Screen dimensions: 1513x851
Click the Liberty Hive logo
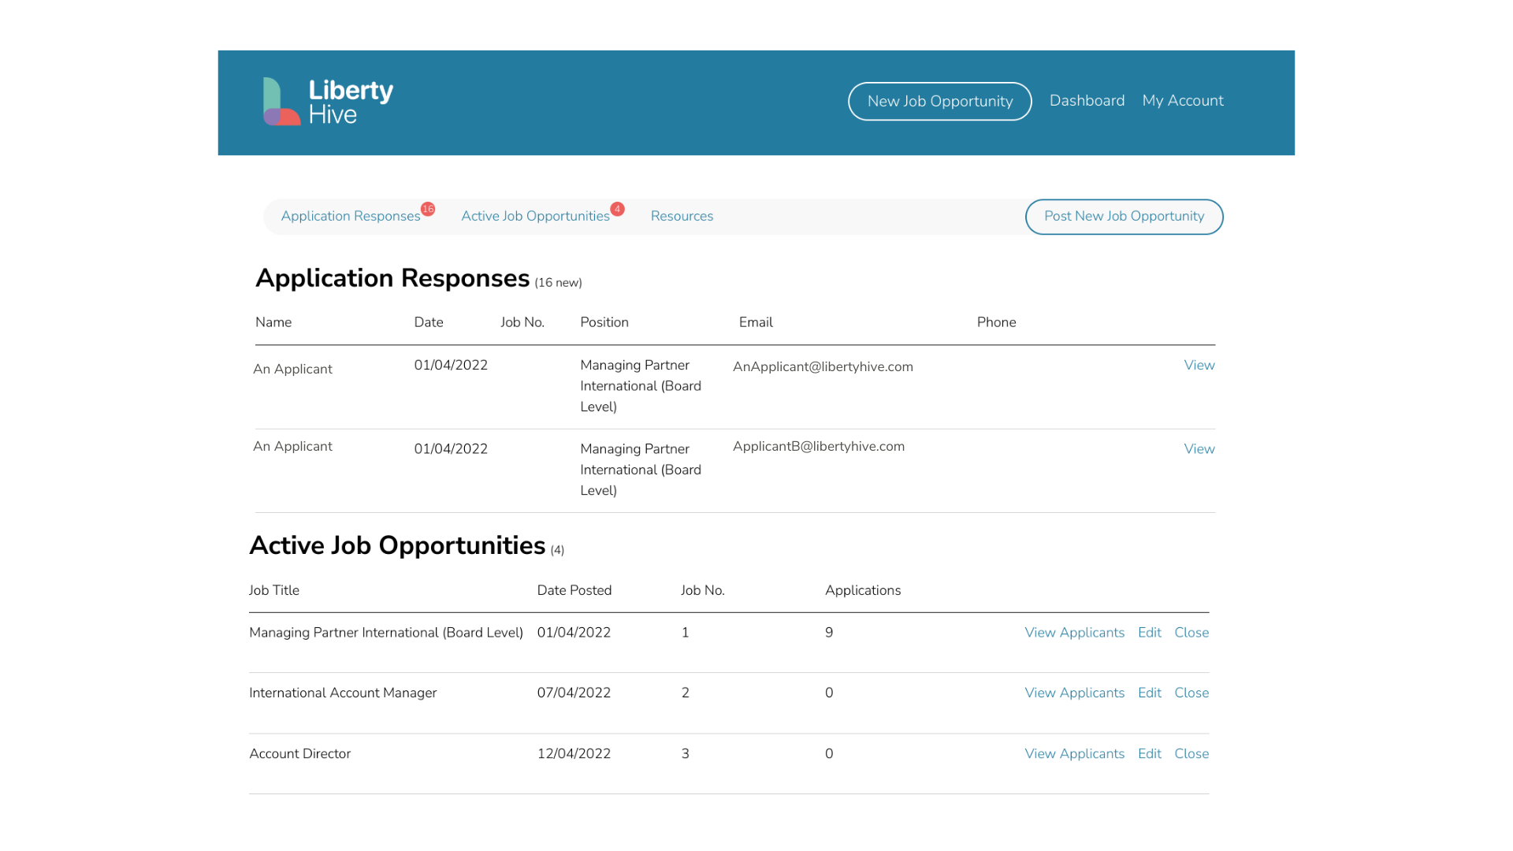tap(328, 102)
